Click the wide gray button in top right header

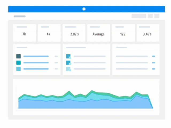(x=139, y=16)
